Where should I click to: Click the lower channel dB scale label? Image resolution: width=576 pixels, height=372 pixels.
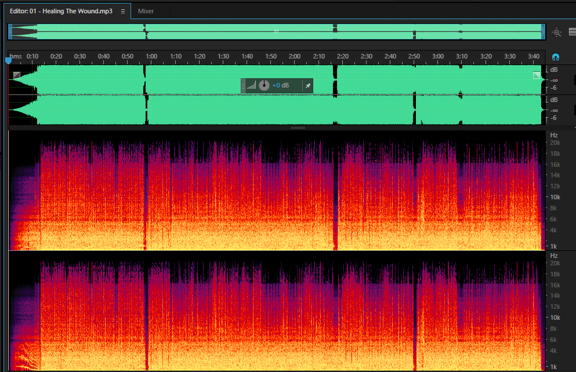553,100
